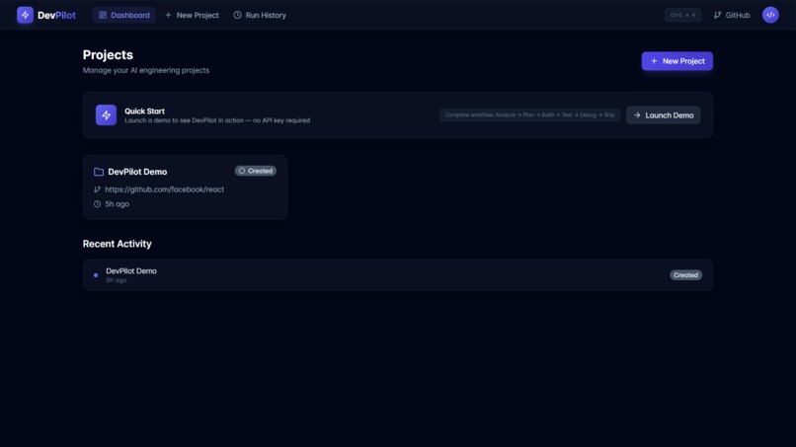Click the purple dot in the activity row
This screenshot has height=447, width=796.
[96, 275]
